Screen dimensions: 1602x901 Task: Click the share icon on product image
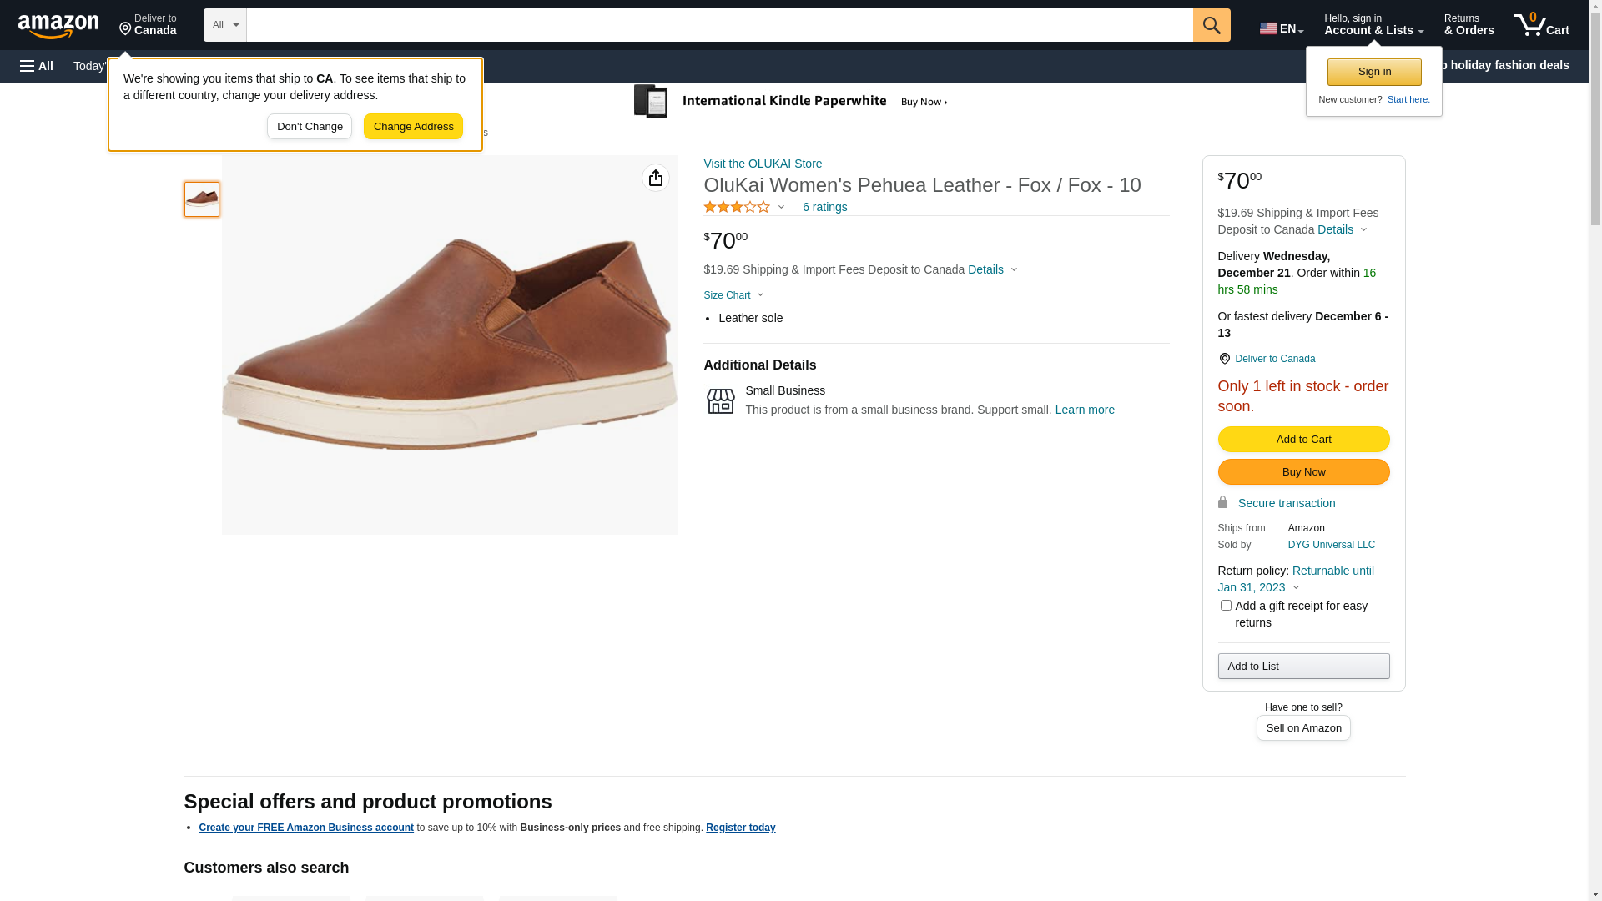pos(655,178)
